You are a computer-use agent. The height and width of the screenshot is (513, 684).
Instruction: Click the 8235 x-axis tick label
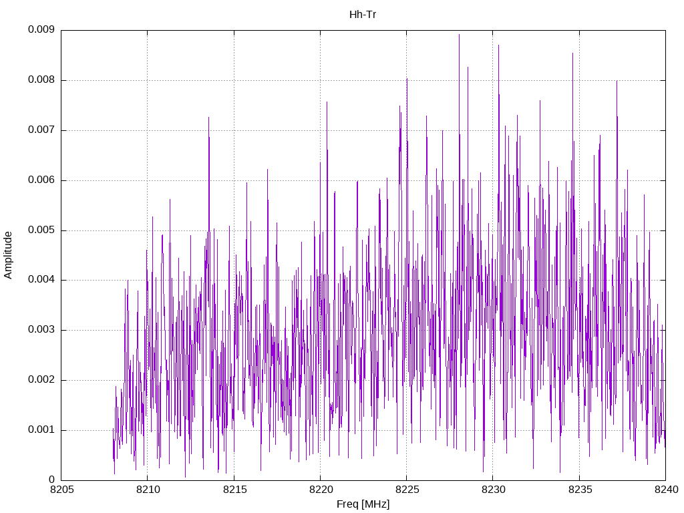(580, 490)
